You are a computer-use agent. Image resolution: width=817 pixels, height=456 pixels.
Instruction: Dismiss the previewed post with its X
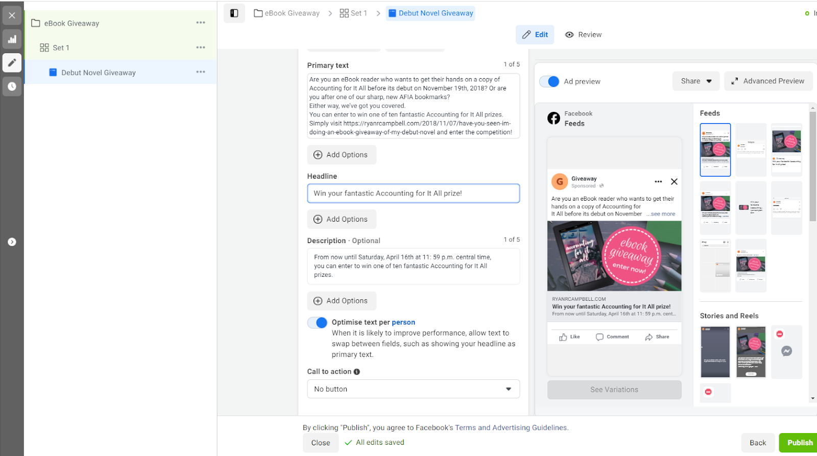coord(674,182)
